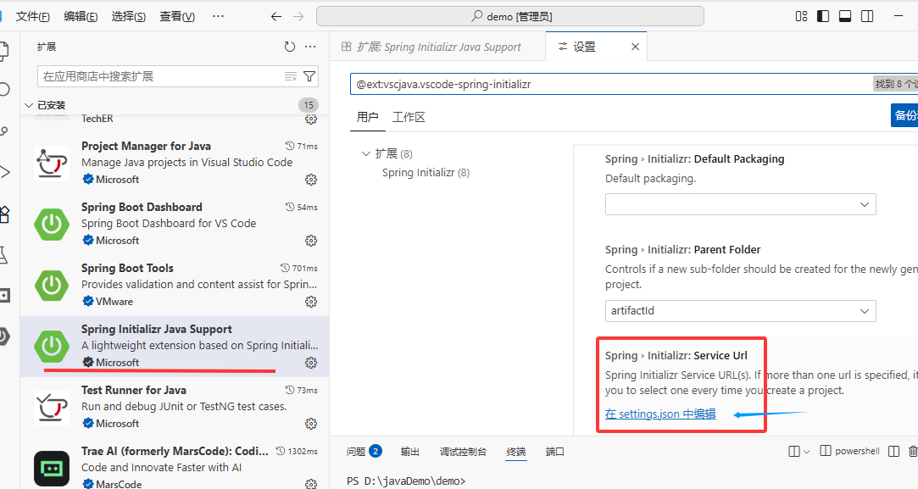
Task: Click the VMware publisher name
Action: coord(114,302)
